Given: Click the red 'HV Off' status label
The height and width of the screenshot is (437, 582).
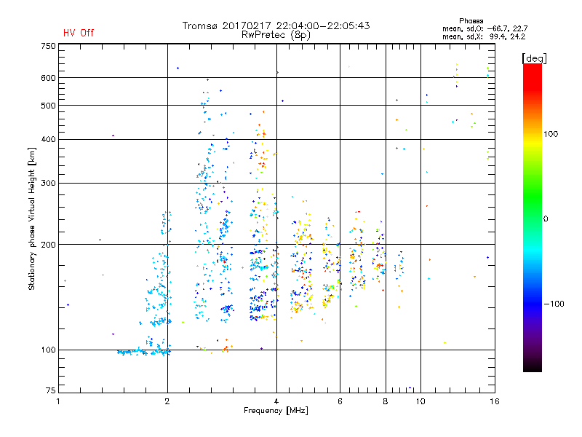Looking at the screenshot, I should (x=79, y=33).
